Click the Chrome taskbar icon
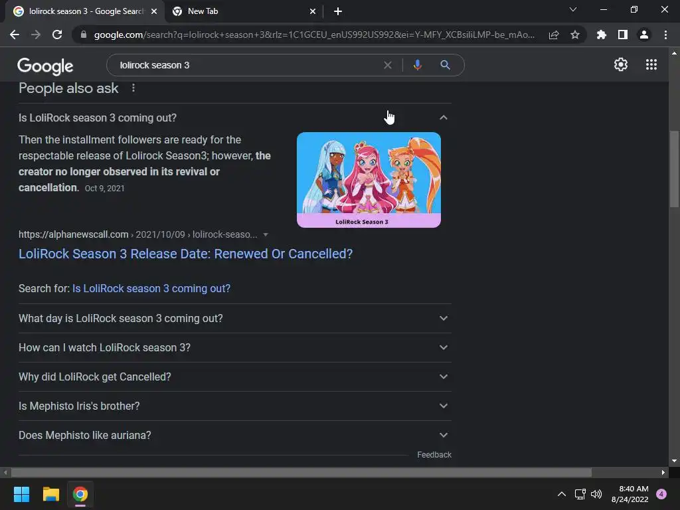Viewport: 680px width, 510px height. pos(80,494)
